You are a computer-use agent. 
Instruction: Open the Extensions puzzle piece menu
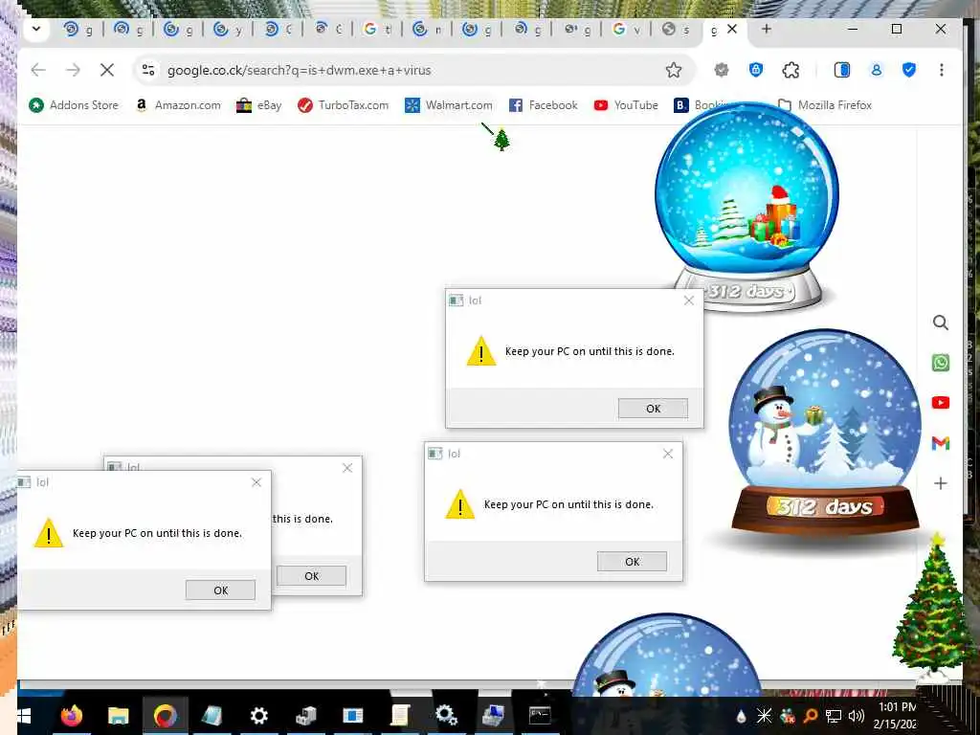(x=791, y=70)
